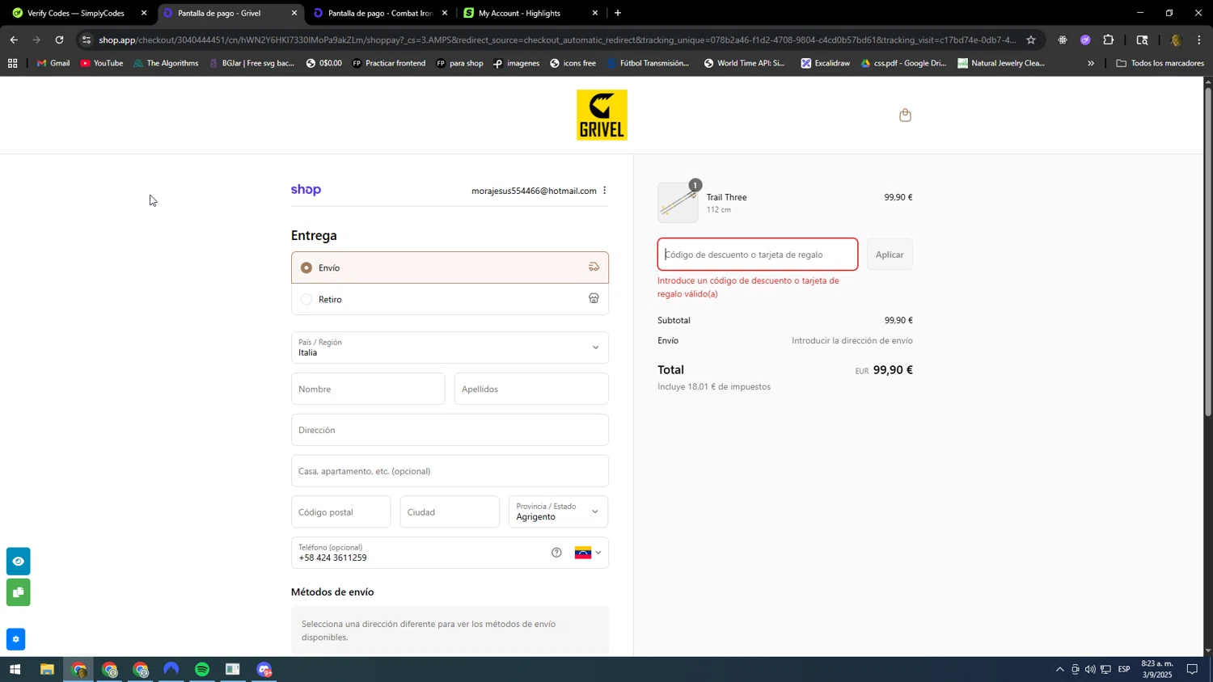Screen dimensions: 1213x682
Task: Open File Explorer from taskbar
Action: tap(47, 669)
